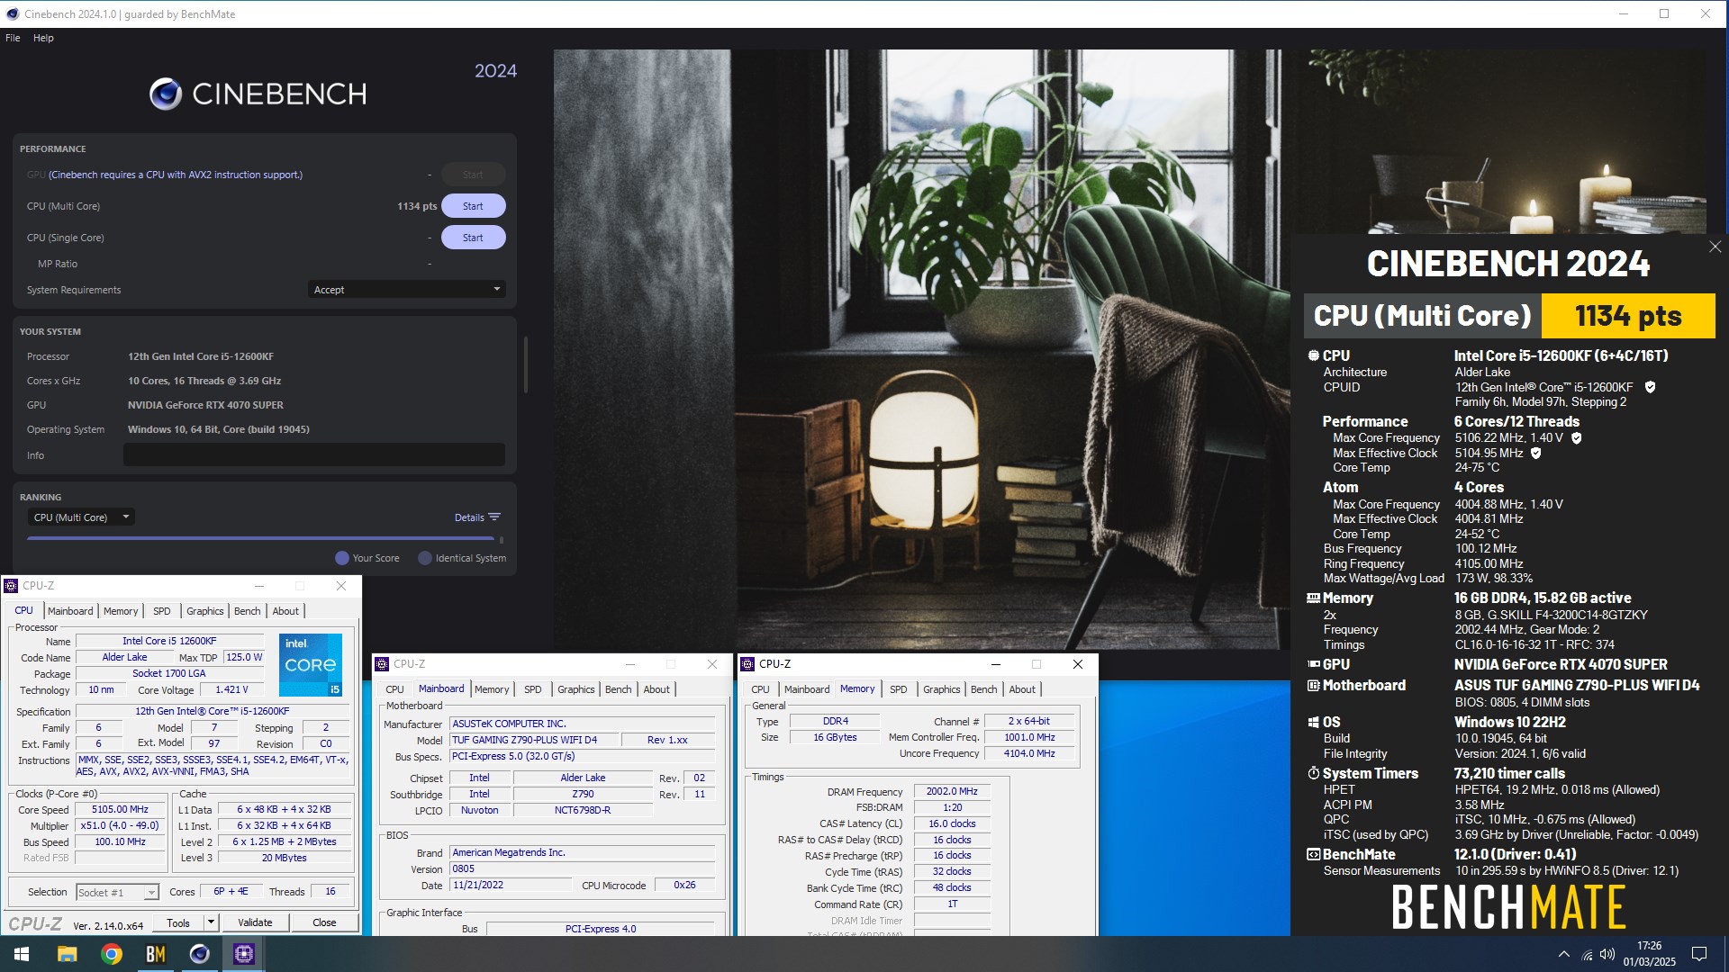
Task: Open the File menu in Cinebench
Action: coord(13,38)
